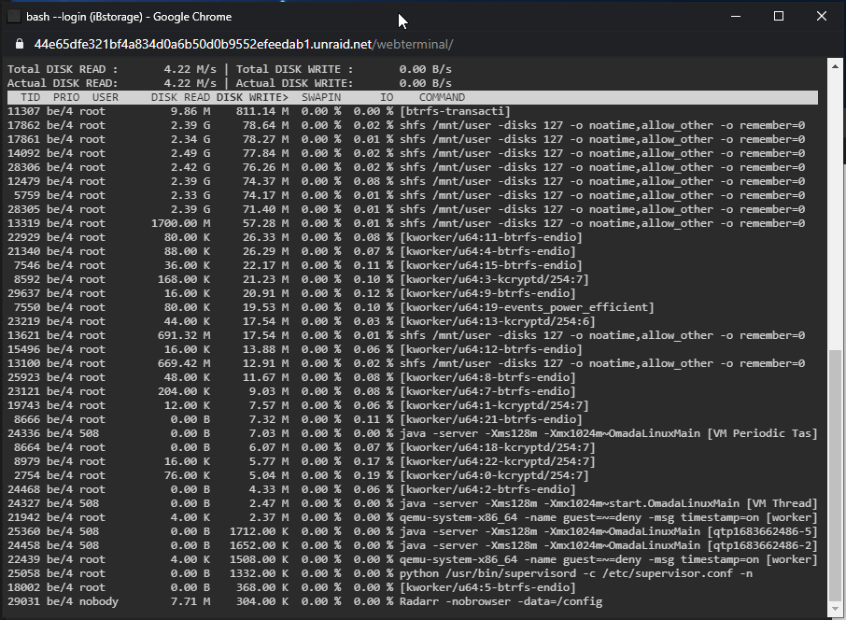Click the 811.14 M disk write value
846x620 pixels.
tap(262, 112)
